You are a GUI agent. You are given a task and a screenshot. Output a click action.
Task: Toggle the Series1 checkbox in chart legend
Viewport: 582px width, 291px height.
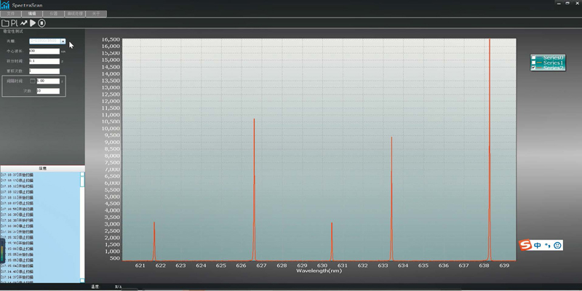pyautogui.click(x=535, y=63)
